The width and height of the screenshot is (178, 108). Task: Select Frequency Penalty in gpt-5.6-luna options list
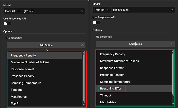point(134,54)
